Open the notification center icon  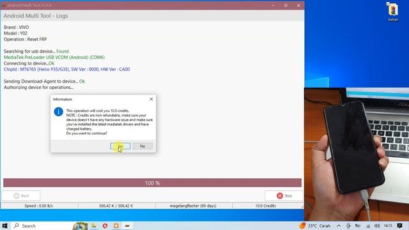pyautogui.click(x=400, y=226)
